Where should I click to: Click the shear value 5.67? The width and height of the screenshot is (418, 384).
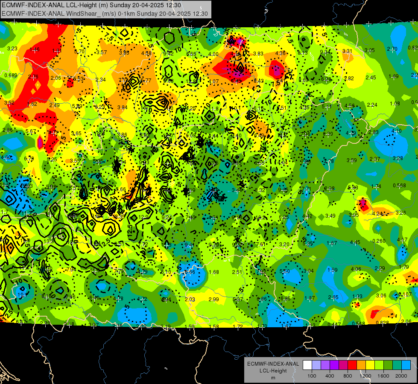click(x=31, y=131)
